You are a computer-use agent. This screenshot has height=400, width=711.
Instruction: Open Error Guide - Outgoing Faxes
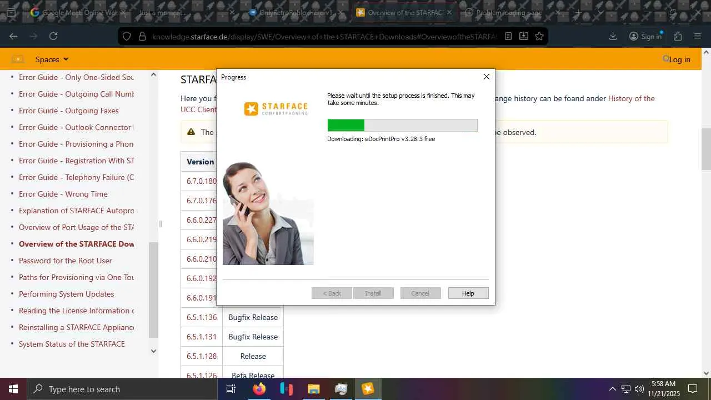(x=69, y=111)
